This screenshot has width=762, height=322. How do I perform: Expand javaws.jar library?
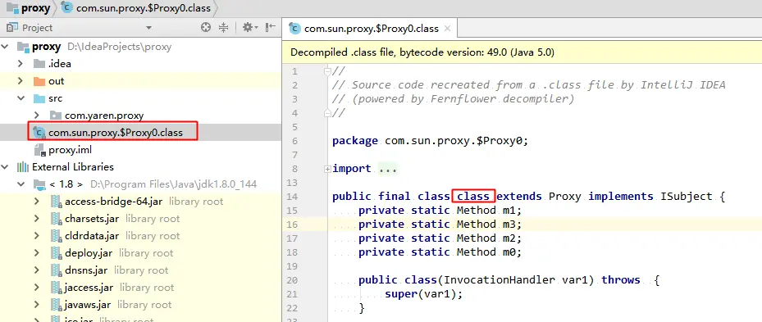coord(37,305)
